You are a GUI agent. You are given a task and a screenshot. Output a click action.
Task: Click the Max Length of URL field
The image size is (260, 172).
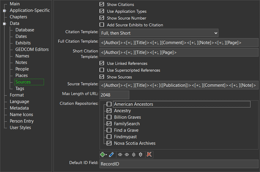point(114,95)
